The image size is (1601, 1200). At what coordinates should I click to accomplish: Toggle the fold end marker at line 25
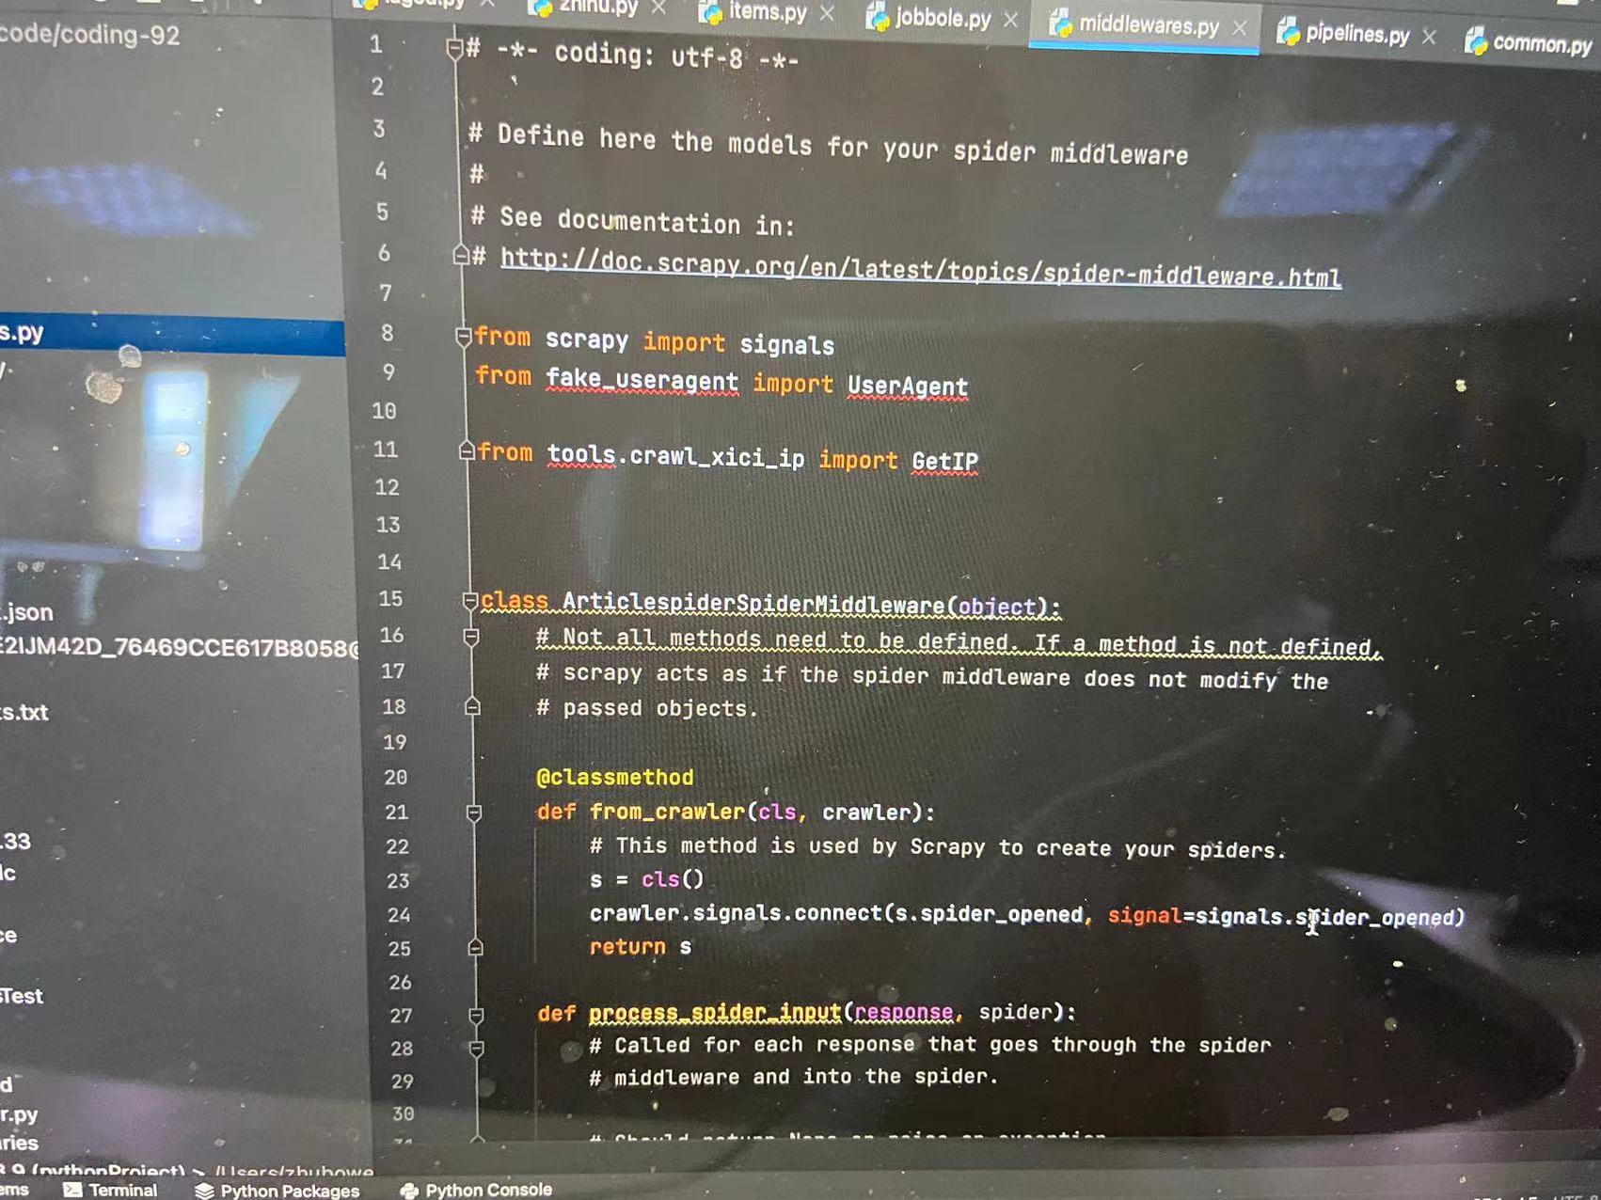pos(475,947)
